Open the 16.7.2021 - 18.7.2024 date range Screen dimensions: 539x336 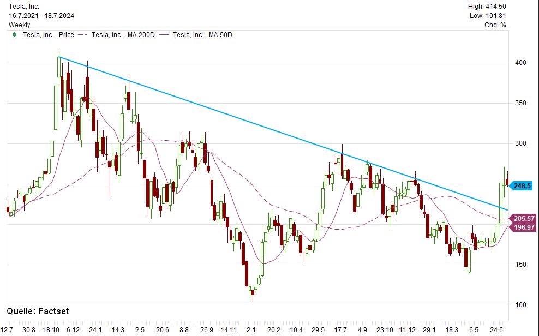click(x=41, y=16)
